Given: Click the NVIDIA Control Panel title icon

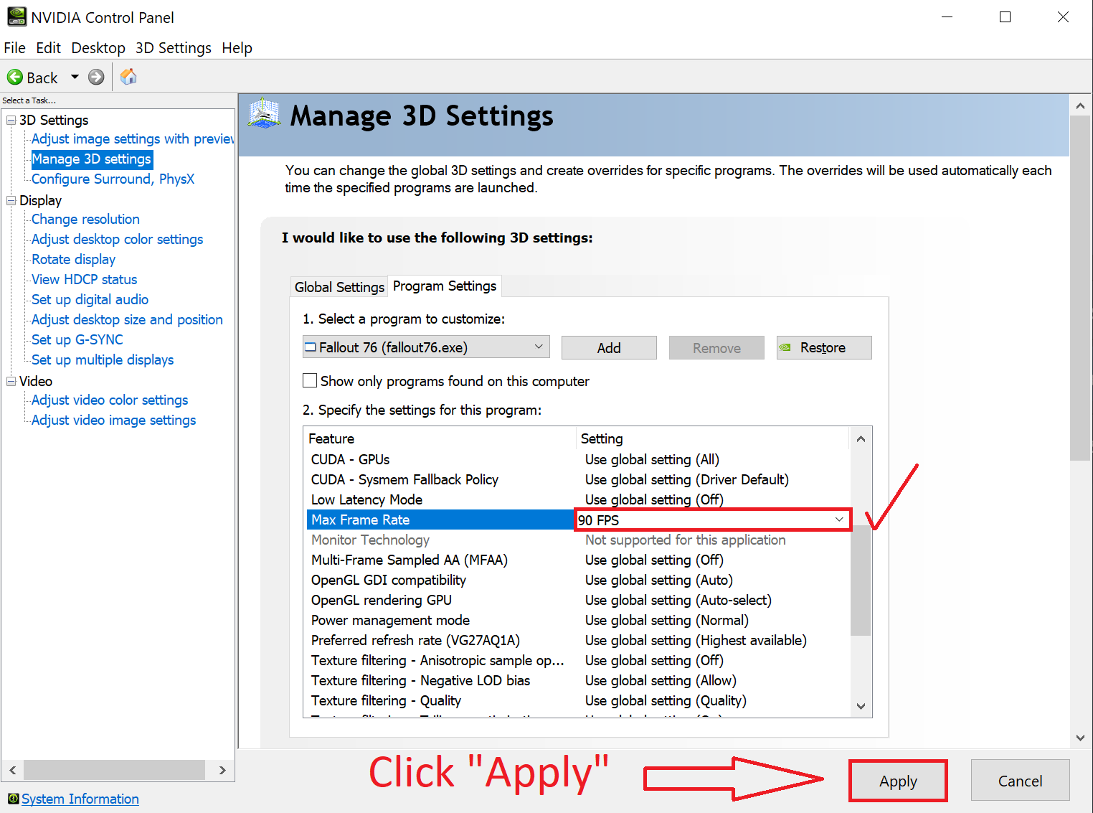Looking at the screenshot, I should [x=16, y=17].
